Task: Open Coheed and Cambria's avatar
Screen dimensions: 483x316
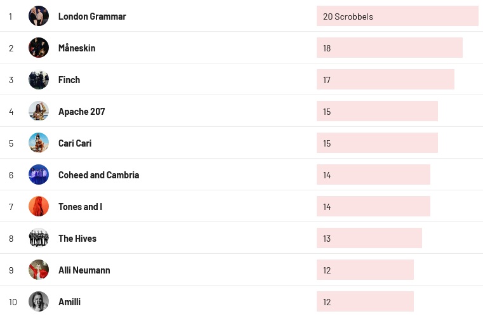Action: [39, 174]
